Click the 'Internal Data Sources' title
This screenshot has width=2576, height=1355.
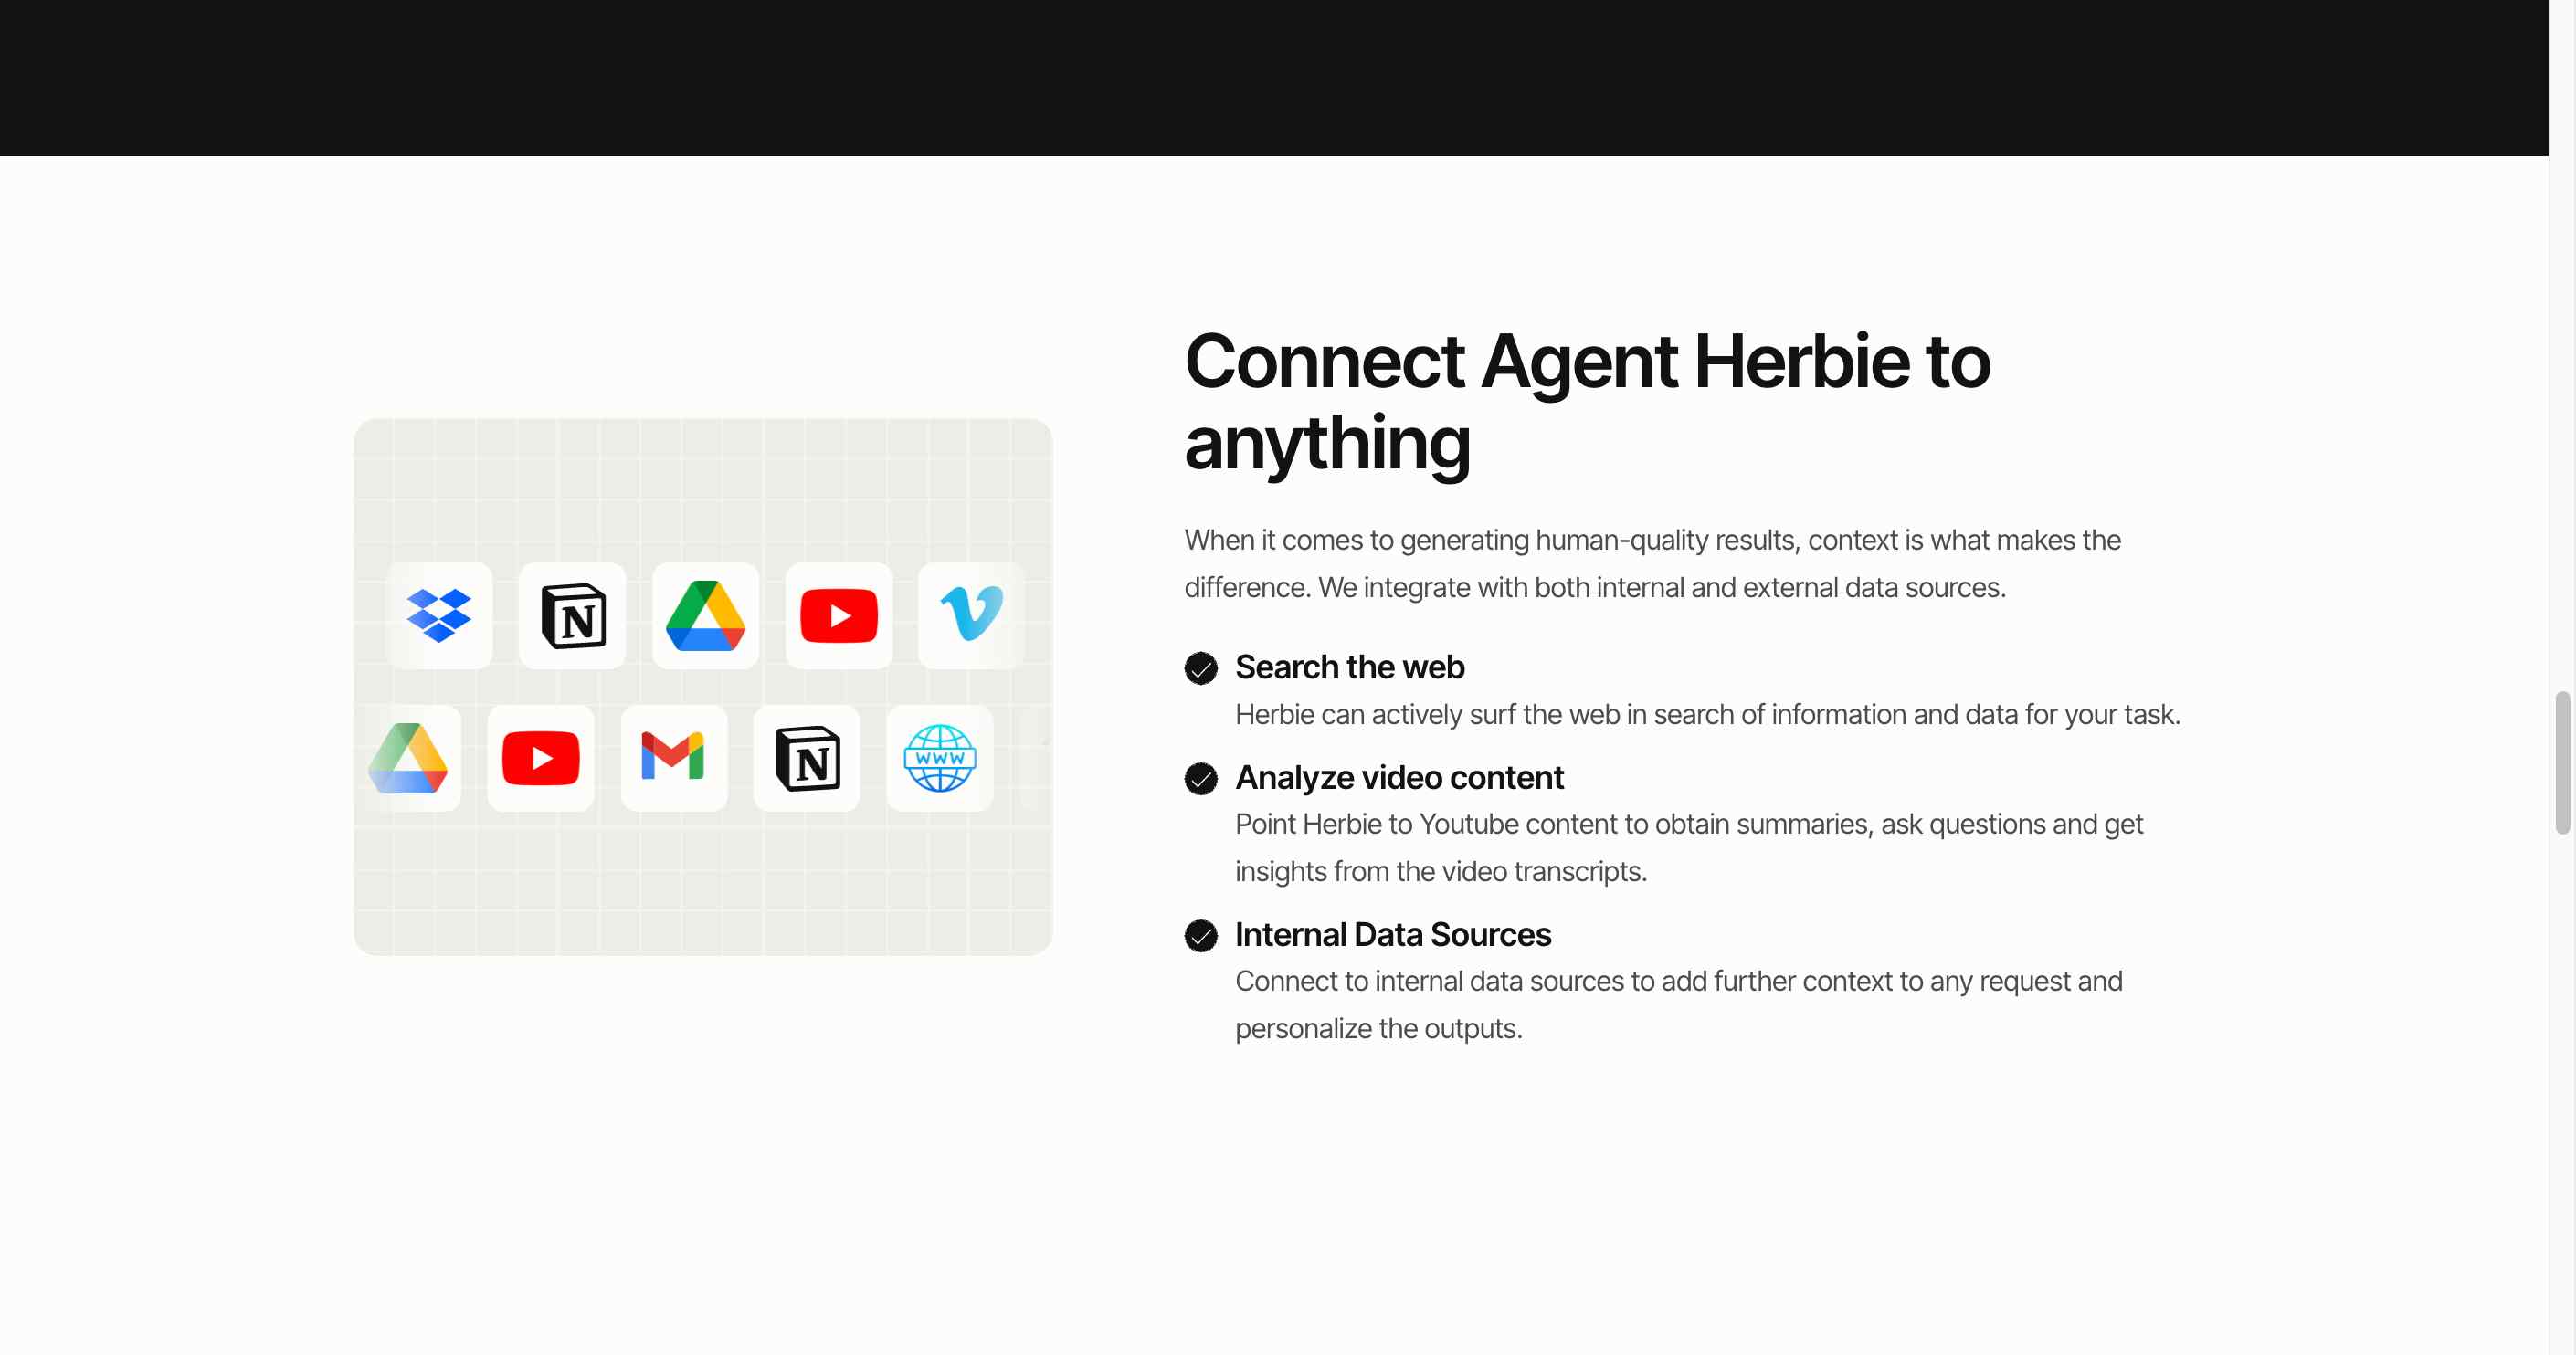tap(1393, 934)
